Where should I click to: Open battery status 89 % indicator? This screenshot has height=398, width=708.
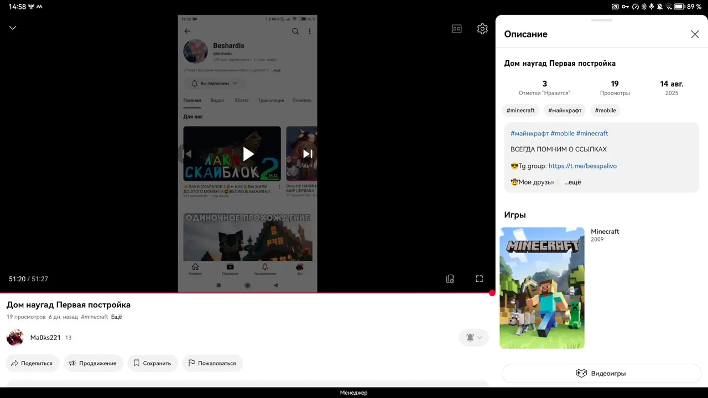click(x=688, y=7)
